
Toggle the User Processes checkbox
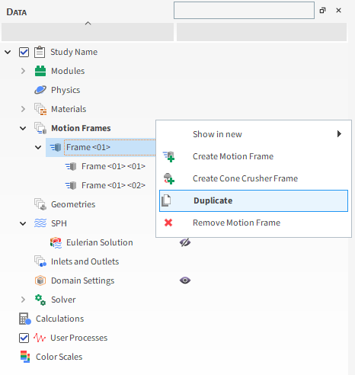24,338
